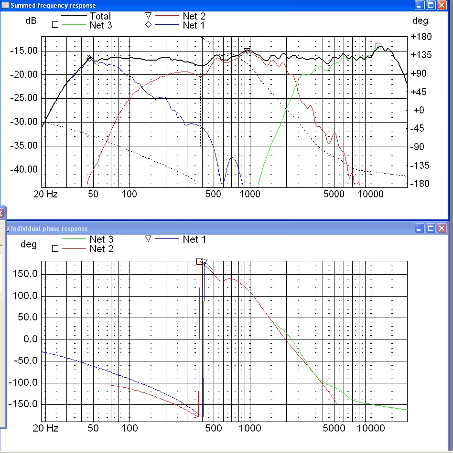Click Net 2 legend label in phase plot

pos(102,249)
